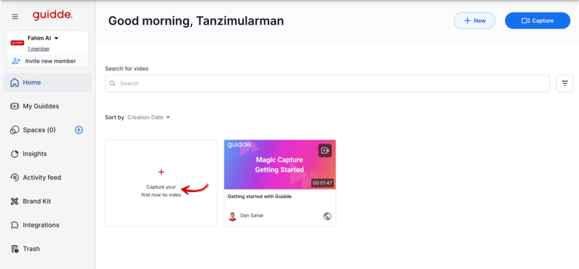
Task: Add a new Space with plus icon
Action: (x=79, y=130)
